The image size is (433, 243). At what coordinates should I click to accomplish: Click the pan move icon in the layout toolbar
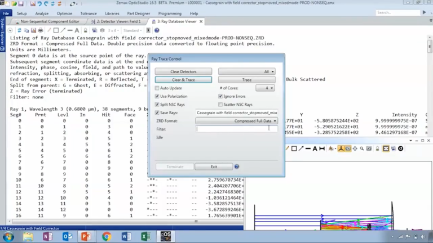point(355,148)
